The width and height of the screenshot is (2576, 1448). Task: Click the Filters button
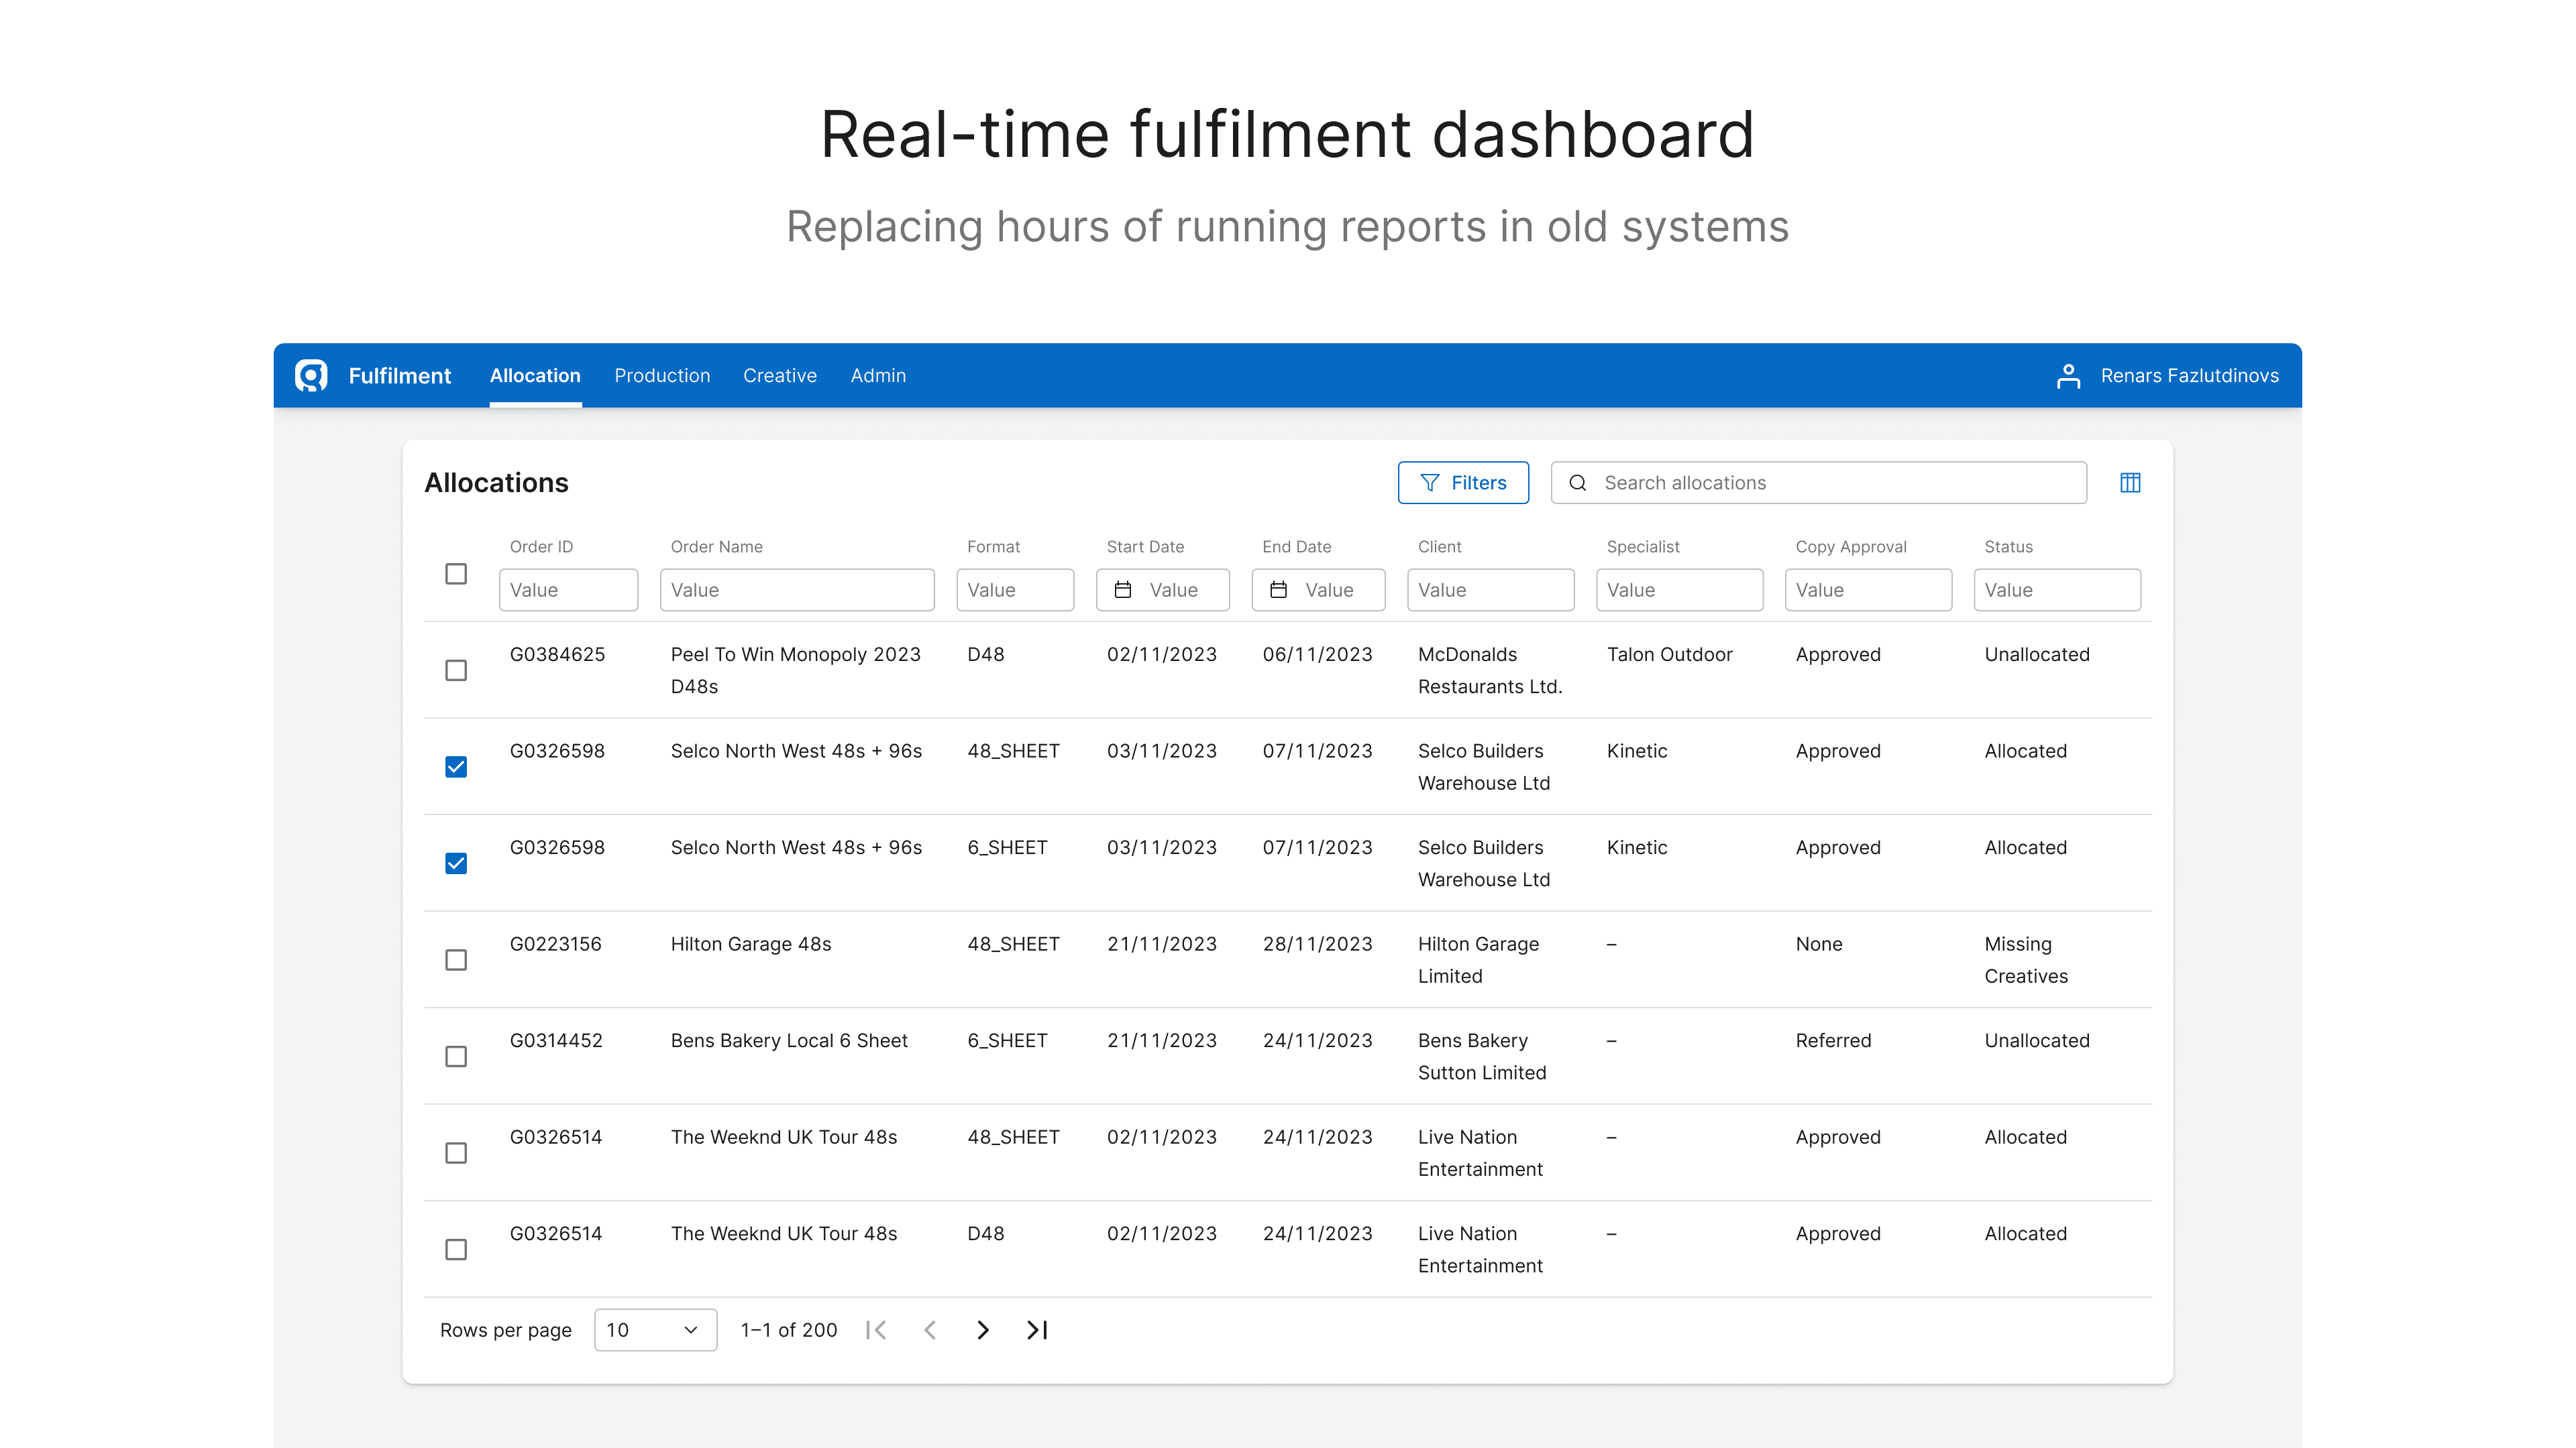point(1464,483)
